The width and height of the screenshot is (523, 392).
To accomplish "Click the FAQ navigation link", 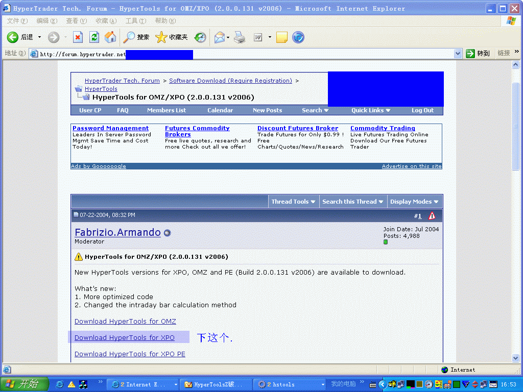I will click(123, 110).
